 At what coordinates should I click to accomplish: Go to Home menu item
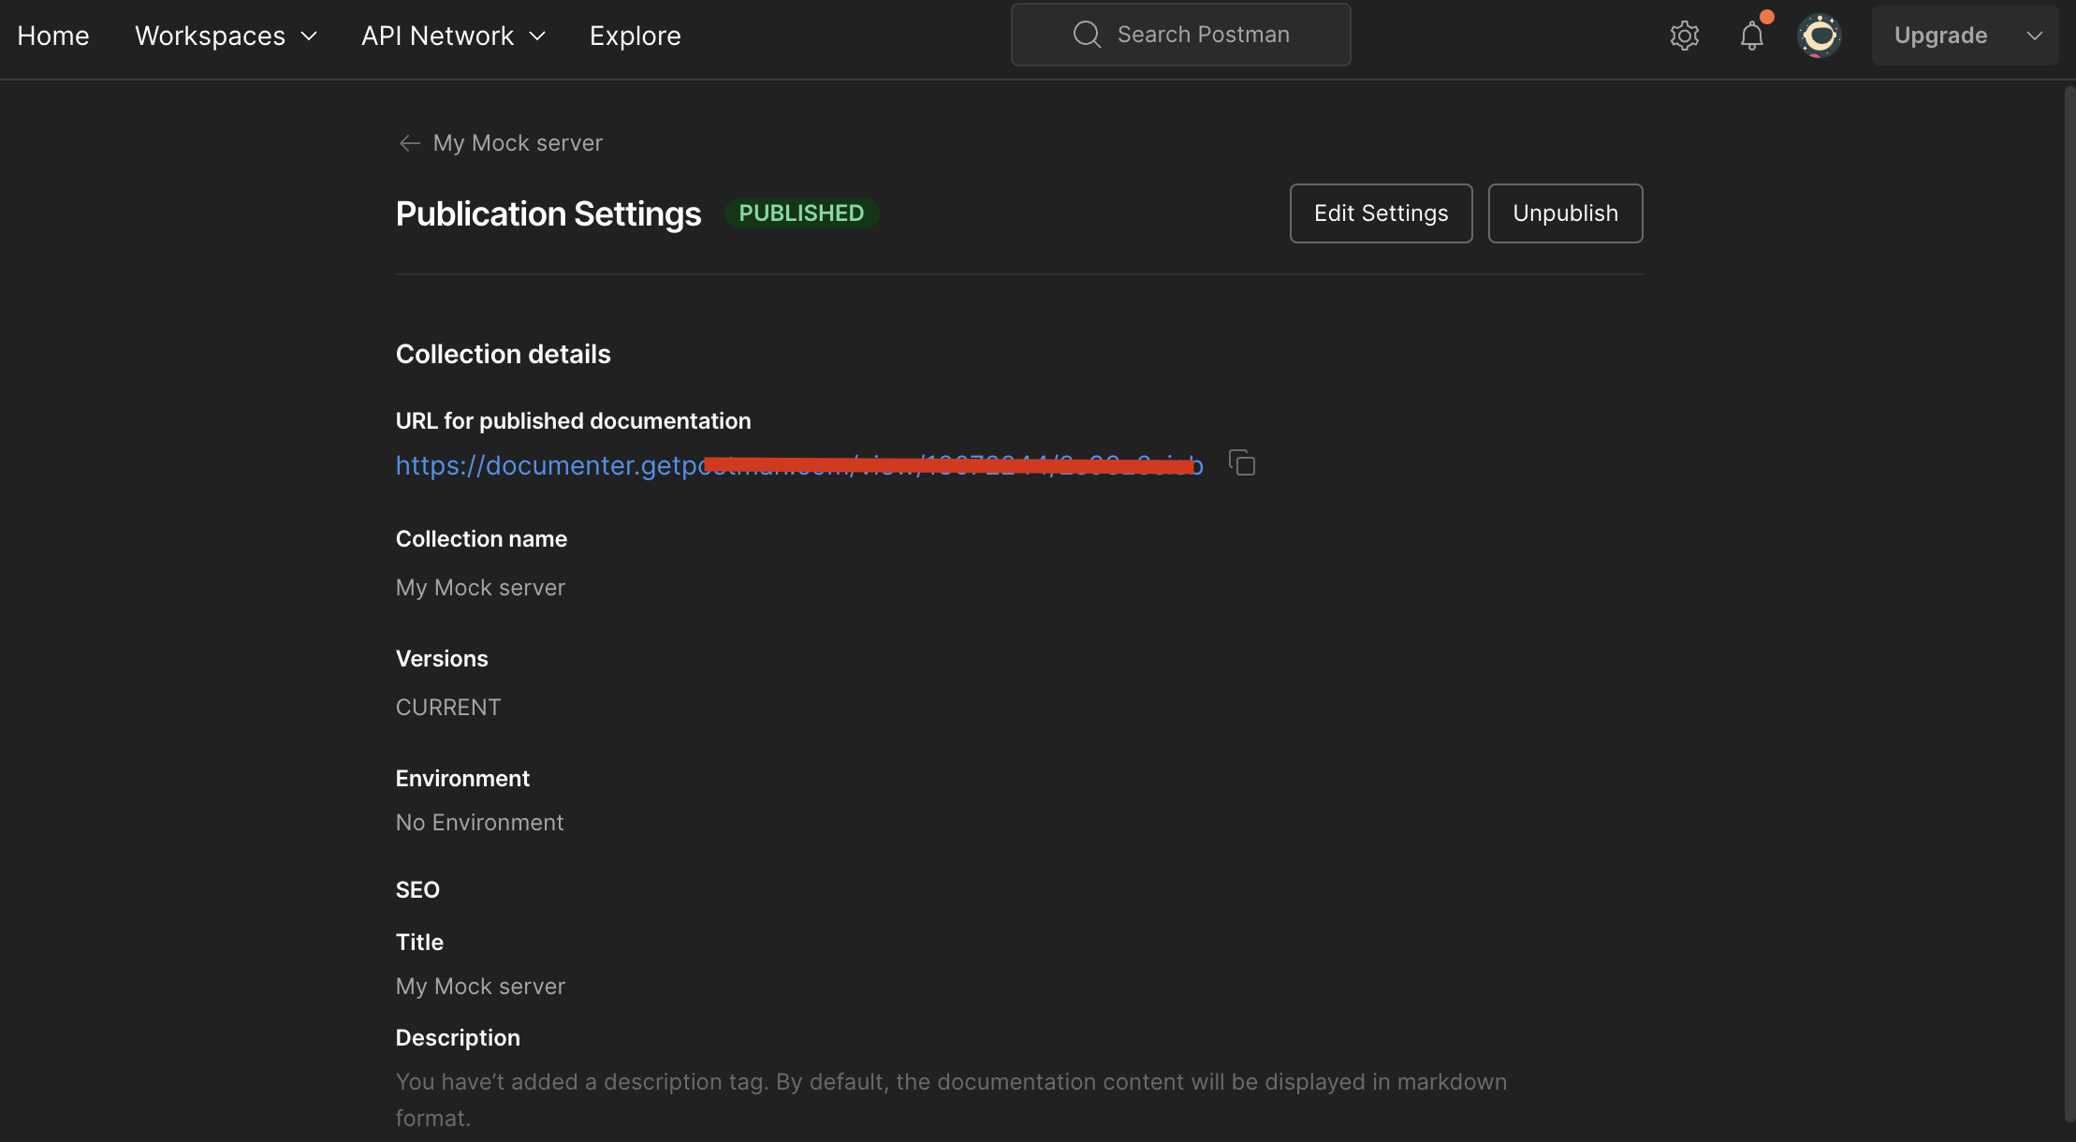(53, 36)
